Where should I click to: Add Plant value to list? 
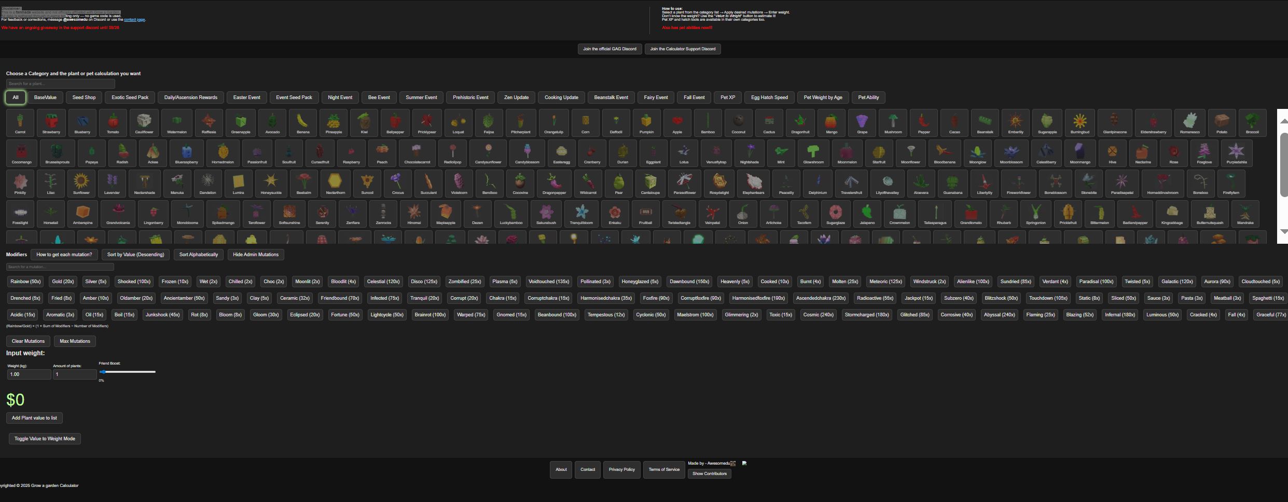click(34, 418)
